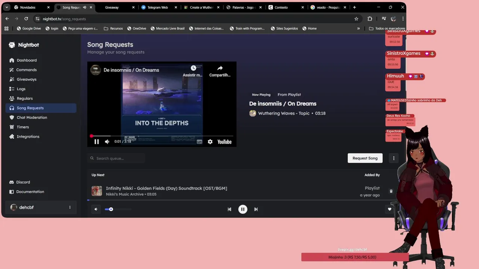Open the media control icon in toolbar
The image size is (479, 269).
pos(384,19)
